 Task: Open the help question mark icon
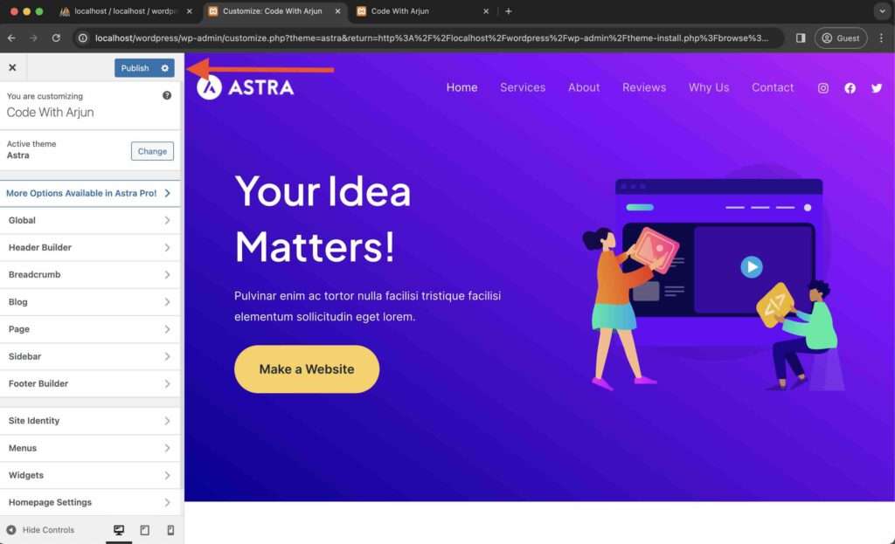167,96
